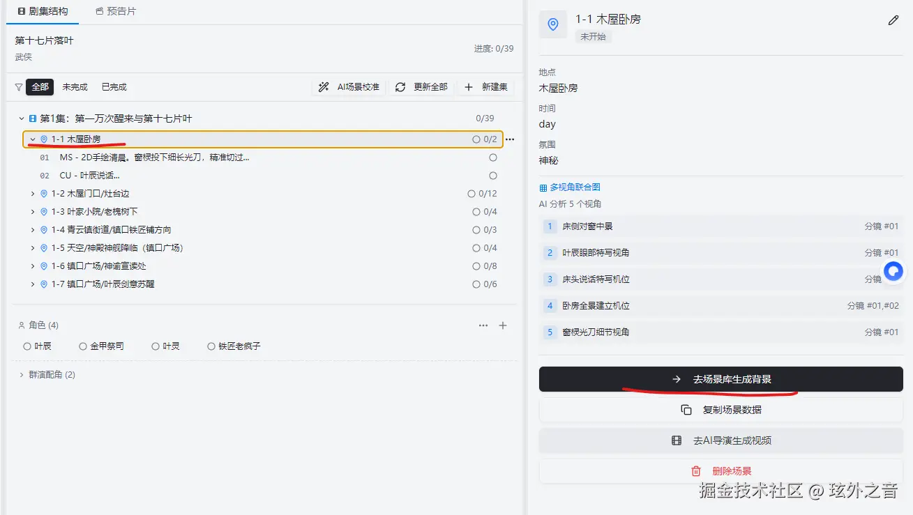The width and height of the screenshot is (913, 515).
Task: Click the floating blue circular assistant icon
Action: pyautogui.click(x=893, y=271)
